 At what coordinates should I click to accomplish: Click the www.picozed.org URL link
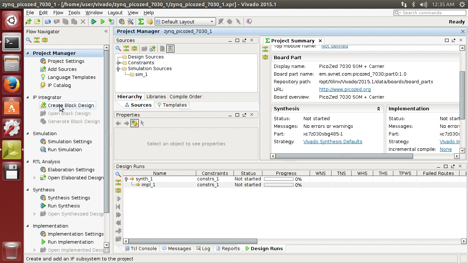pyautogui.click(x=345, y=89)
